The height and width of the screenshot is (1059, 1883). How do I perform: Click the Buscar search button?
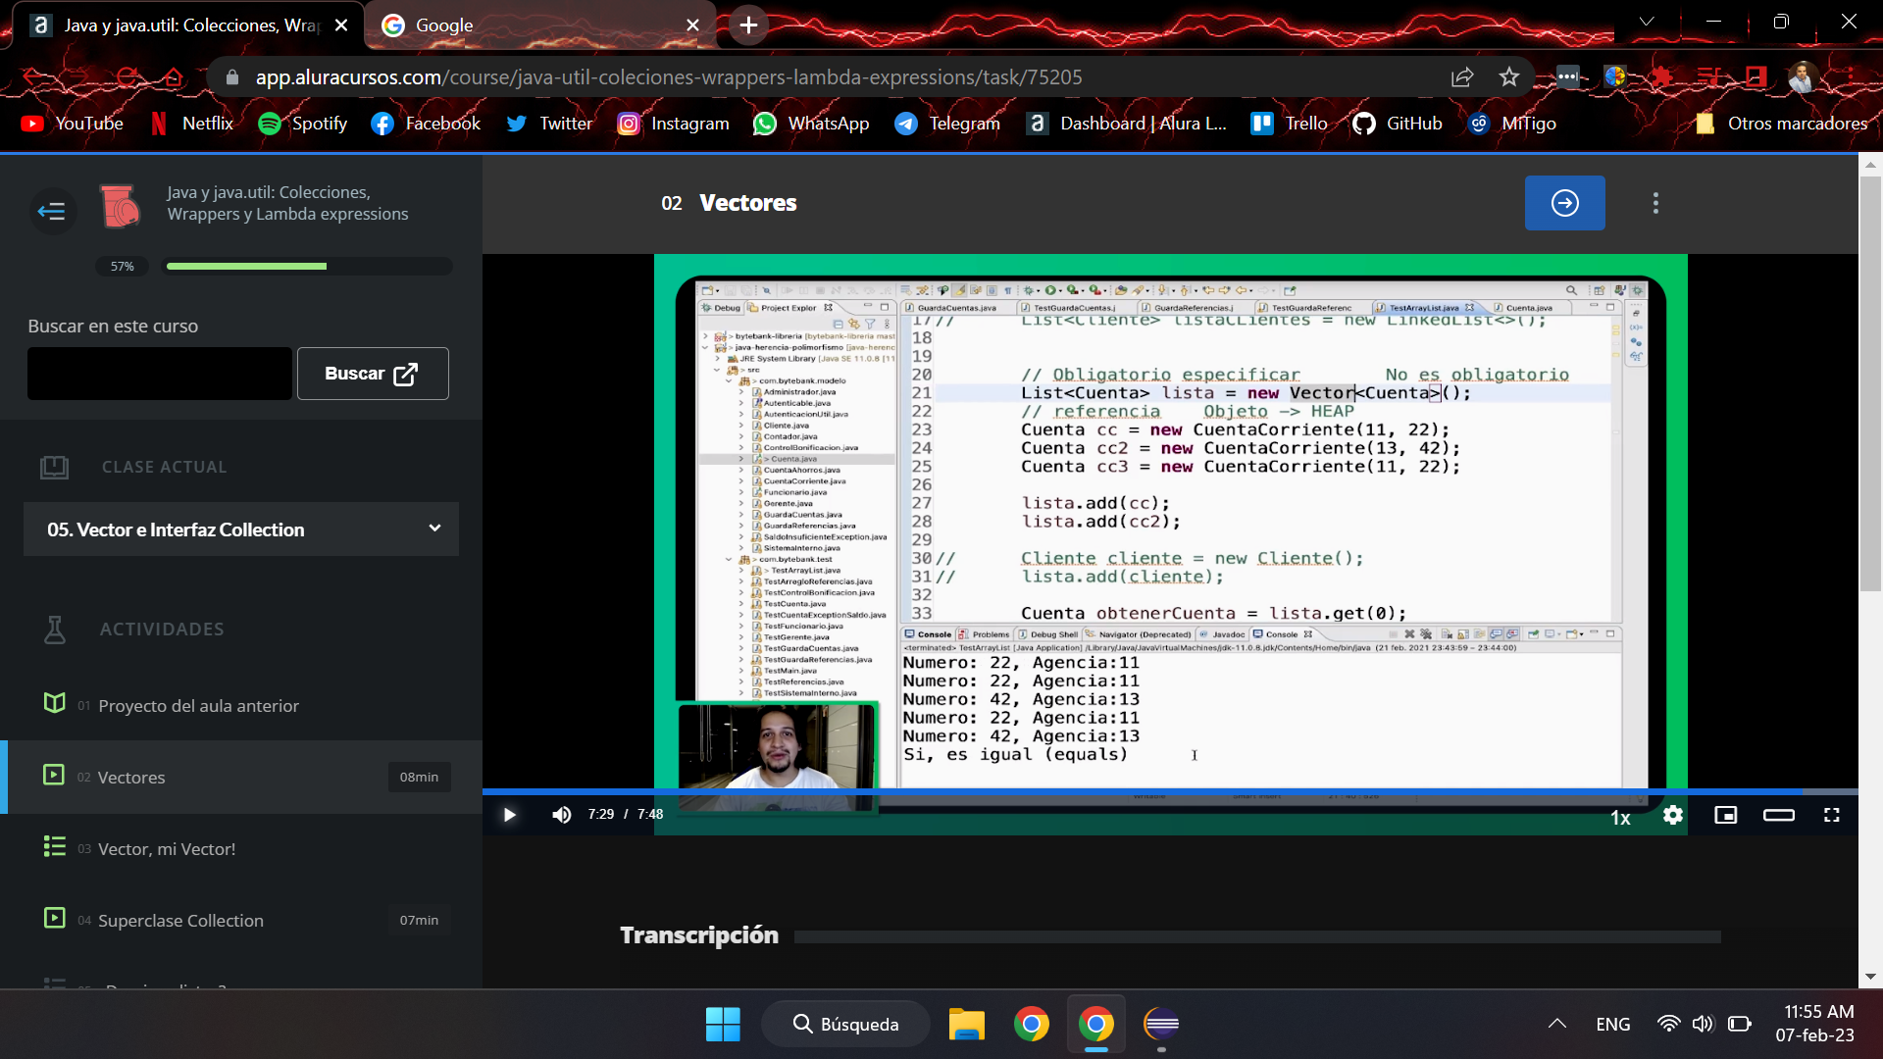(x=374, y=374)
